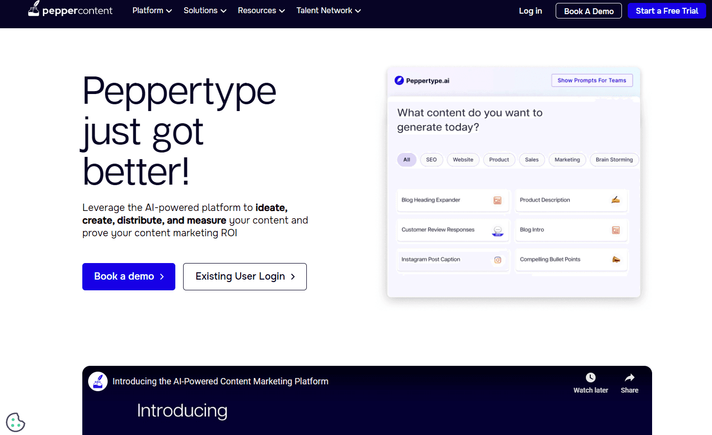The width and height of the screenshot is (712, 435).
Task: Expand the Talent Network dropdown menu
Action: (x=329, y=10)
